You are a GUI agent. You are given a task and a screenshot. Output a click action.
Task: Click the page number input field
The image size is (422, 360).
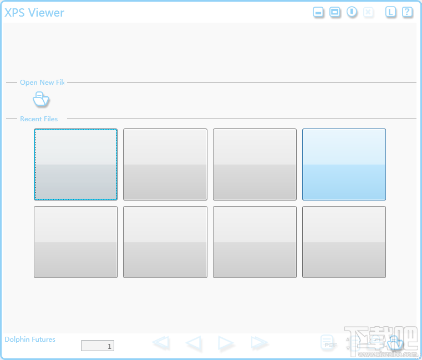coord(98,346)
